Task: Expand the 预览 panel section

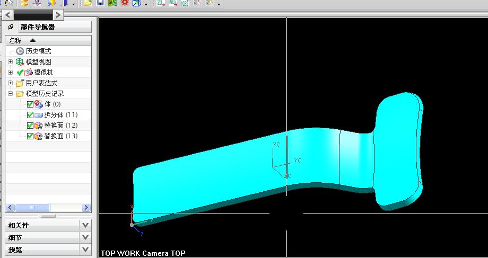Action: tap(85, 250)
